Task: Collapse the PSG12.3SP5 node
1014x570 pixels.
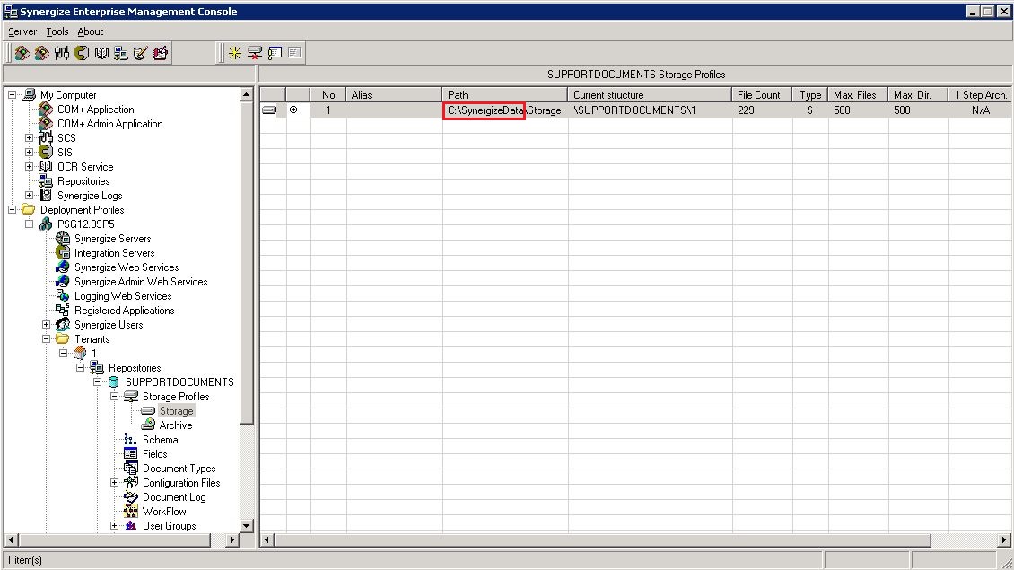Action: (29, 224)
